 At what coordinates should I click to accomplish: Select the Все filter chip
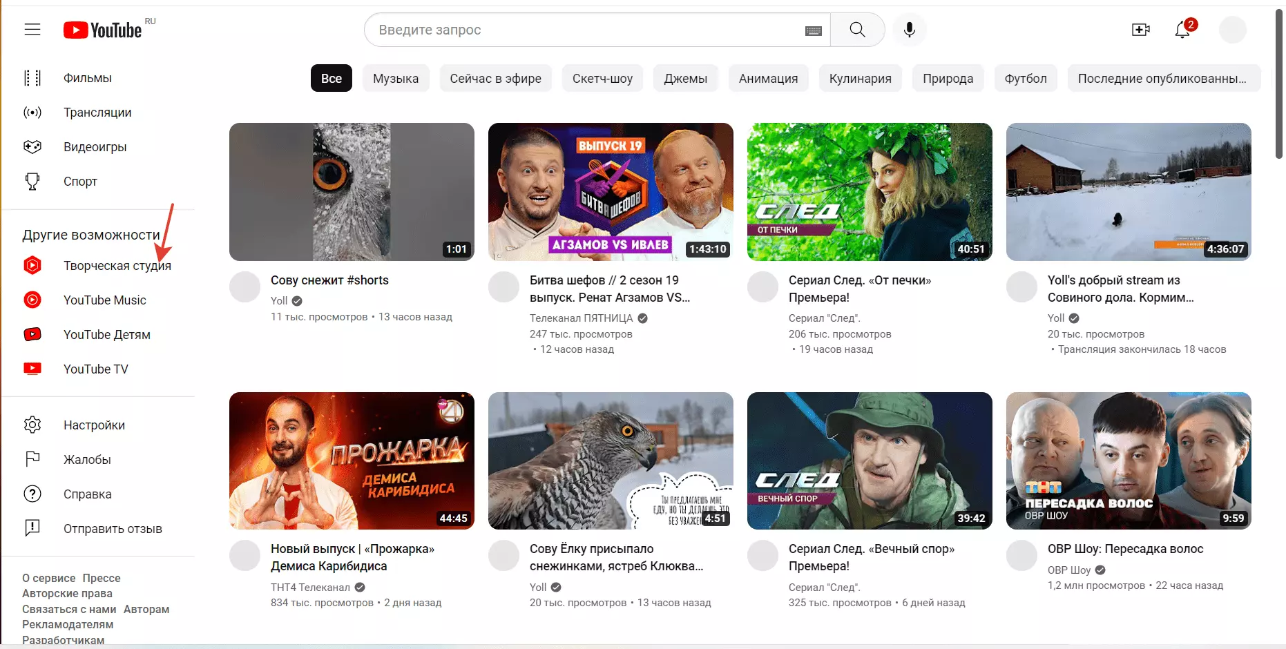[332, 78]
